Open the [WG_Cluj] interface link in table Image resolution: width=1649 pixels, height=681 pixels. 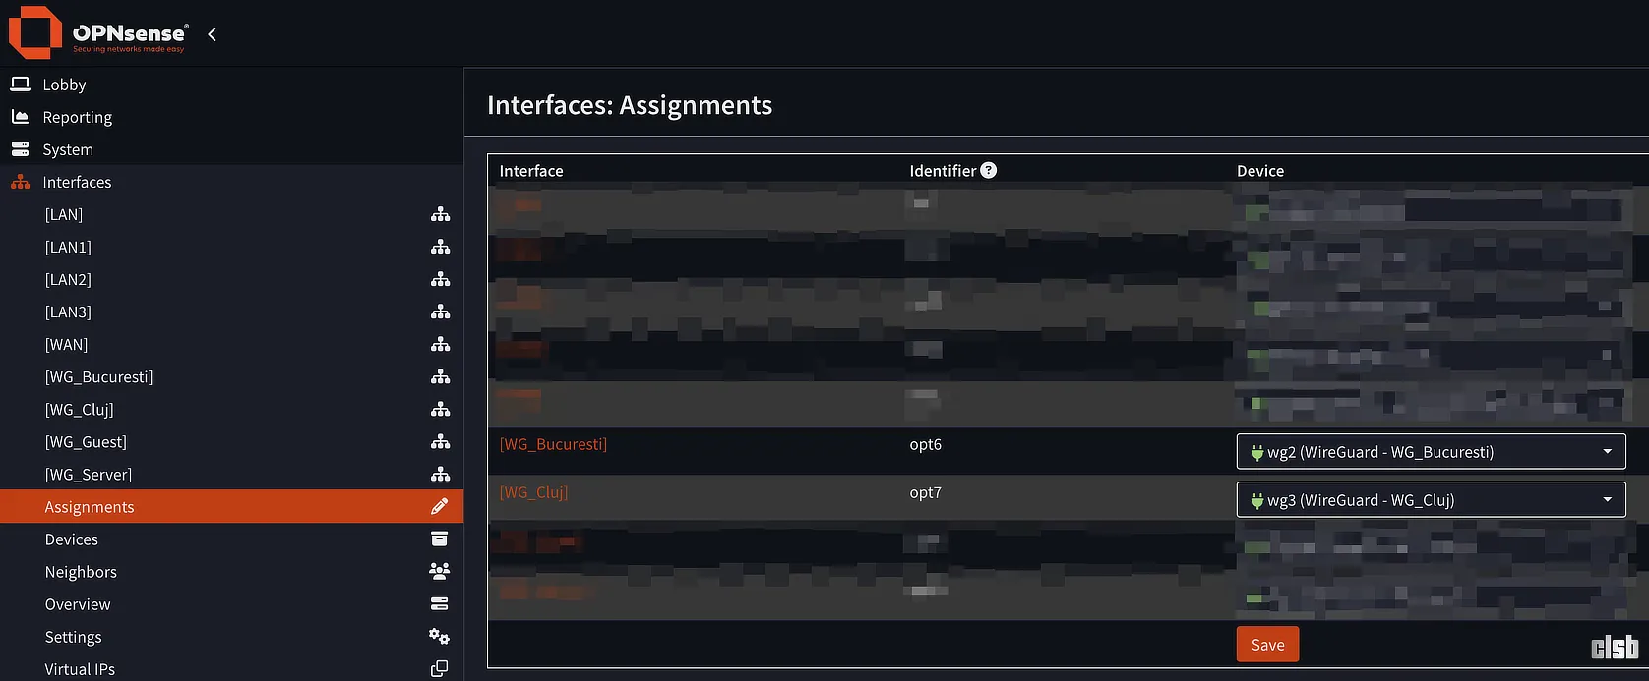pos(533,492)
